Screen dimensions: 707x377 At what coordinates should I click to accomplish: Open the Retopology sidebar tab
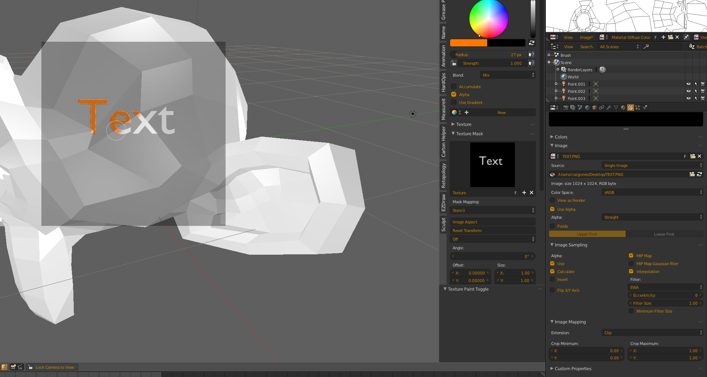443,176
